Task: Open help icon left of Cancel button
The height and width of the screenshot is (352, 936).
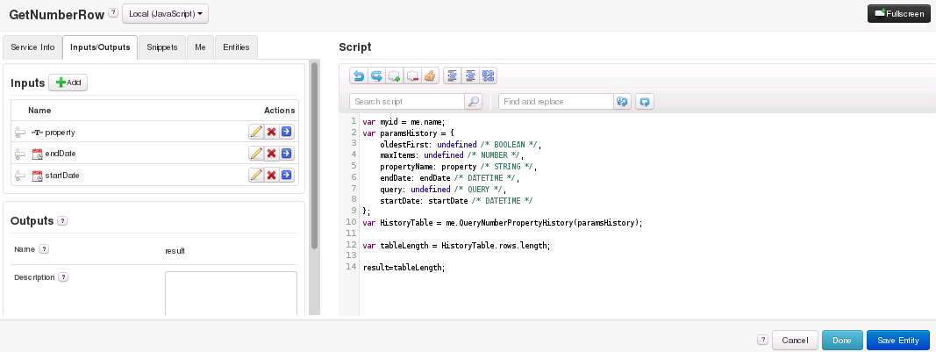Action: (762, 340)
